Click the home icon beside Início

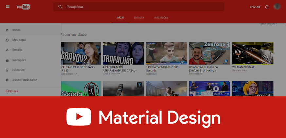(x=7, y=30)
